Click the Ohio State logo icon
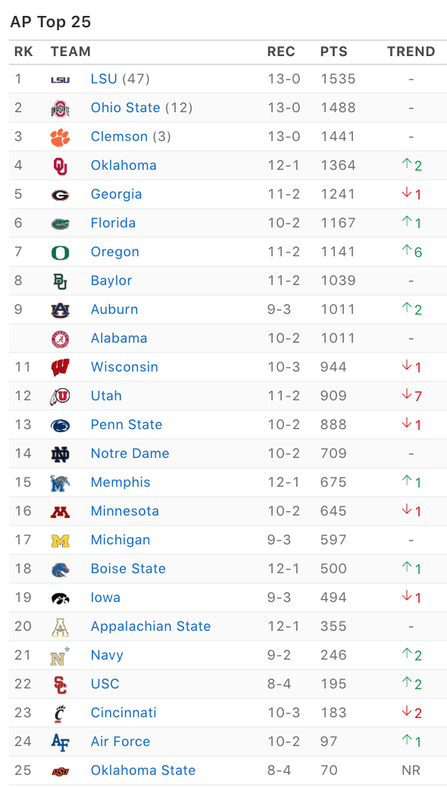Viewport: 447px width, 787px height. point(60,108)
